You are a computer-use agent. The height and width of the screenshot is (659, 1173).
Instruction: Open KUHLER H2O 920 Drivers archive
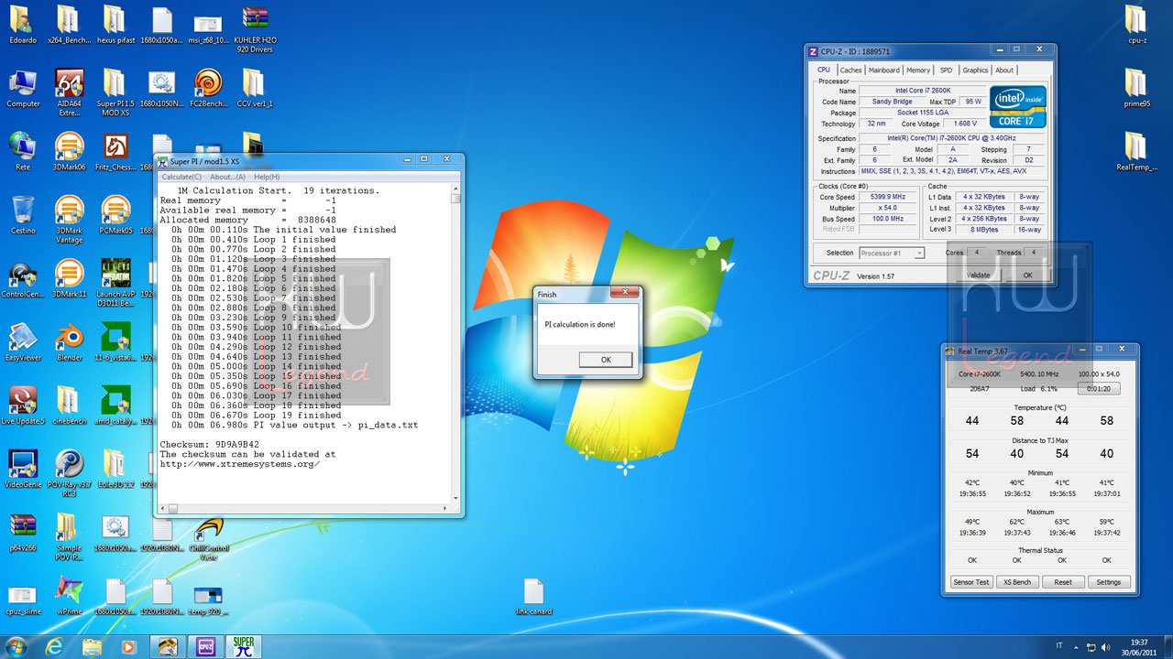255,29
